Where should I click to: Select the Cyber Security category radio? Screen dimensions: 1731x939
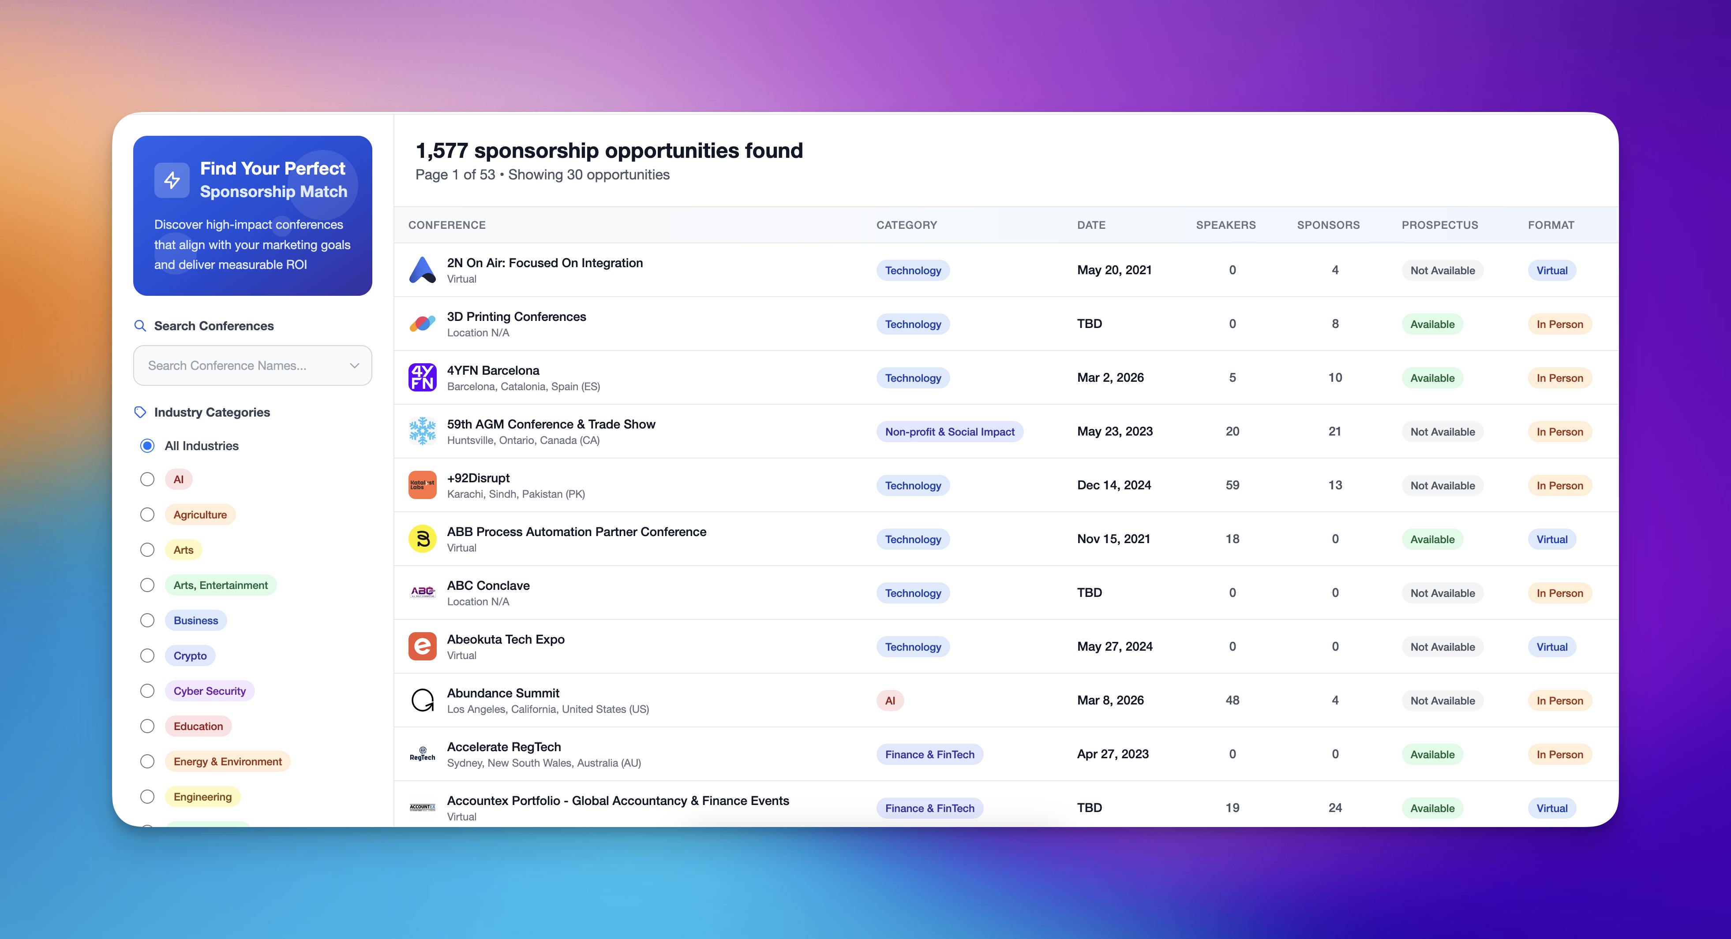coord(147,691)
